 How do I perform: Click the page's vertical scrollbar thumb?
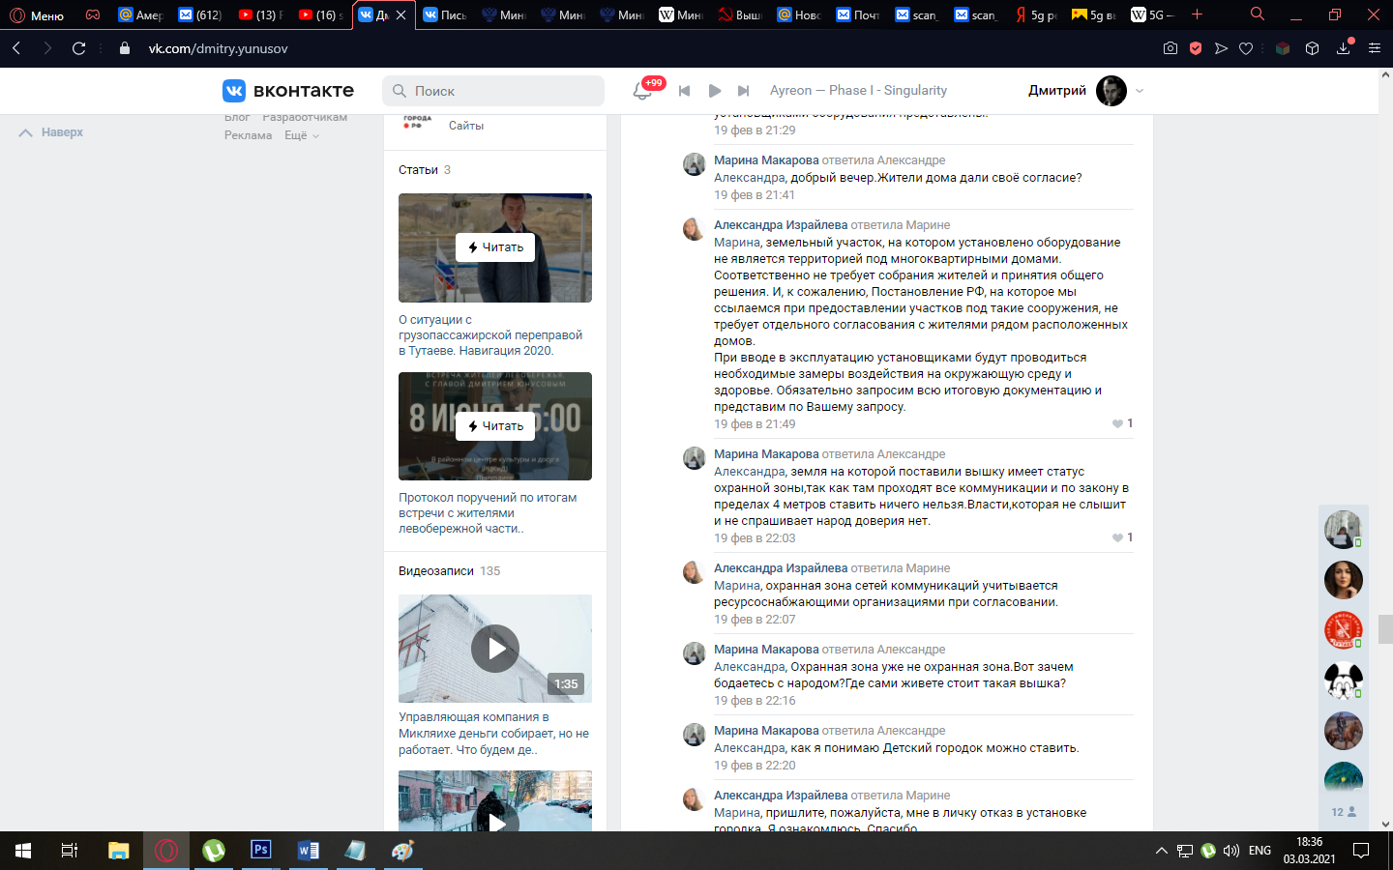(x=1385, y=628)
